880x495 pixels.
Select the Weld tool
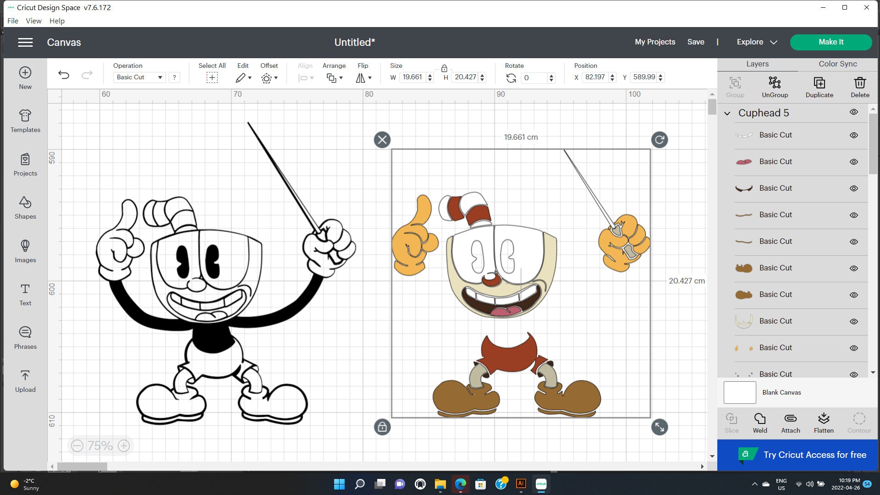coord(760,423)
